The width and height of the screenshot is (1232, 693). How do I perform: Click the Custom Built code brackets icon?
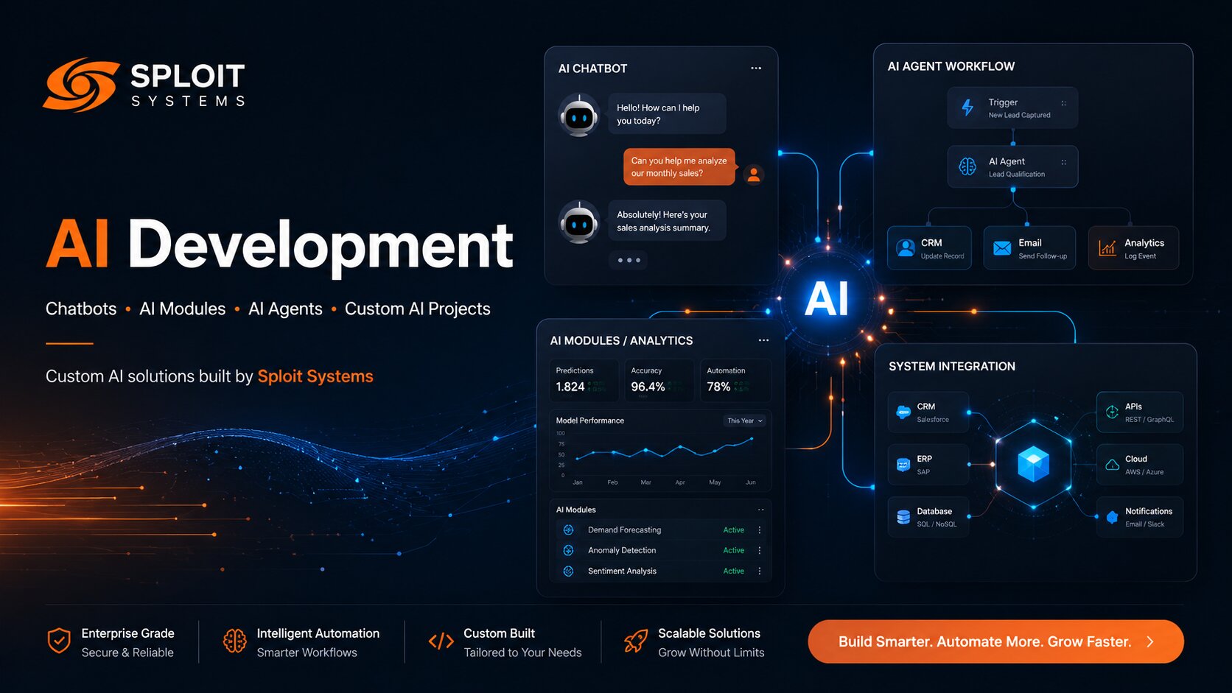click(441, 641)
